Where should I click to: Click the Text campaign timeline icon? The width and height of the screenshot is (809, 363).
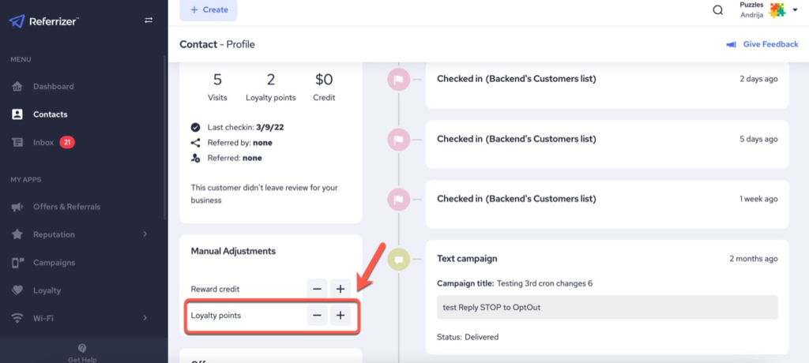399,259
